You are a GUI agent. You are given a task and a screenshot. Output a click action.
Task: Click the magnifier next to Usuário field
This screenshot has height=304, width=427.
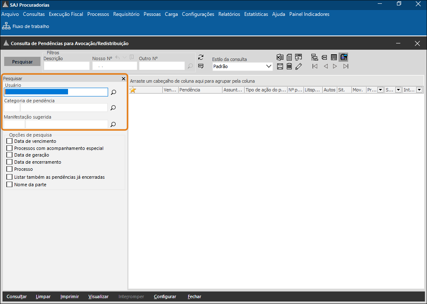pyautogui.click(x=113, y=92)
